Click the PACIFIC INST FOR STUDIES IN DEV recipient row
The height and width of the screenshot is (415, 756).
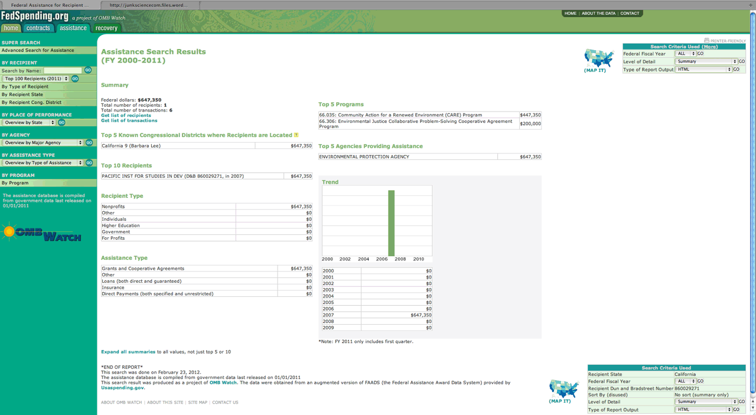pyautogui.click(x=207, y=176)
